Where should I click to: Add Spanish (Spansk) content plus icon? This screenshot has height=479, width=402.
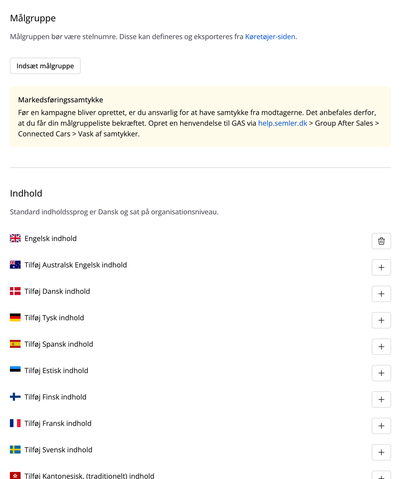coord(381,347)
